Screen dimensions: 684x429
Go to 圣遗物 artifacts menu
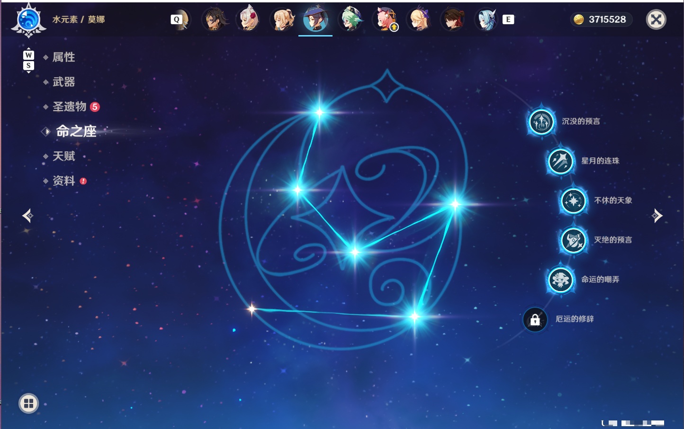pyautogui.click(x=69, y=107)
